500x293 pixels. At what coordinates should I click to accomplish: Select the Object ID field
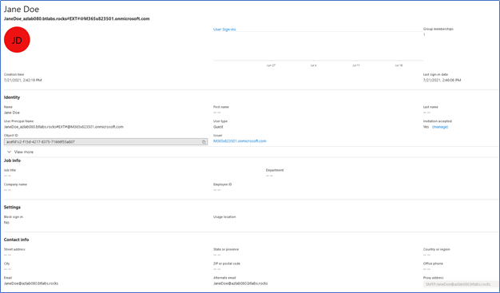(105, 142)
